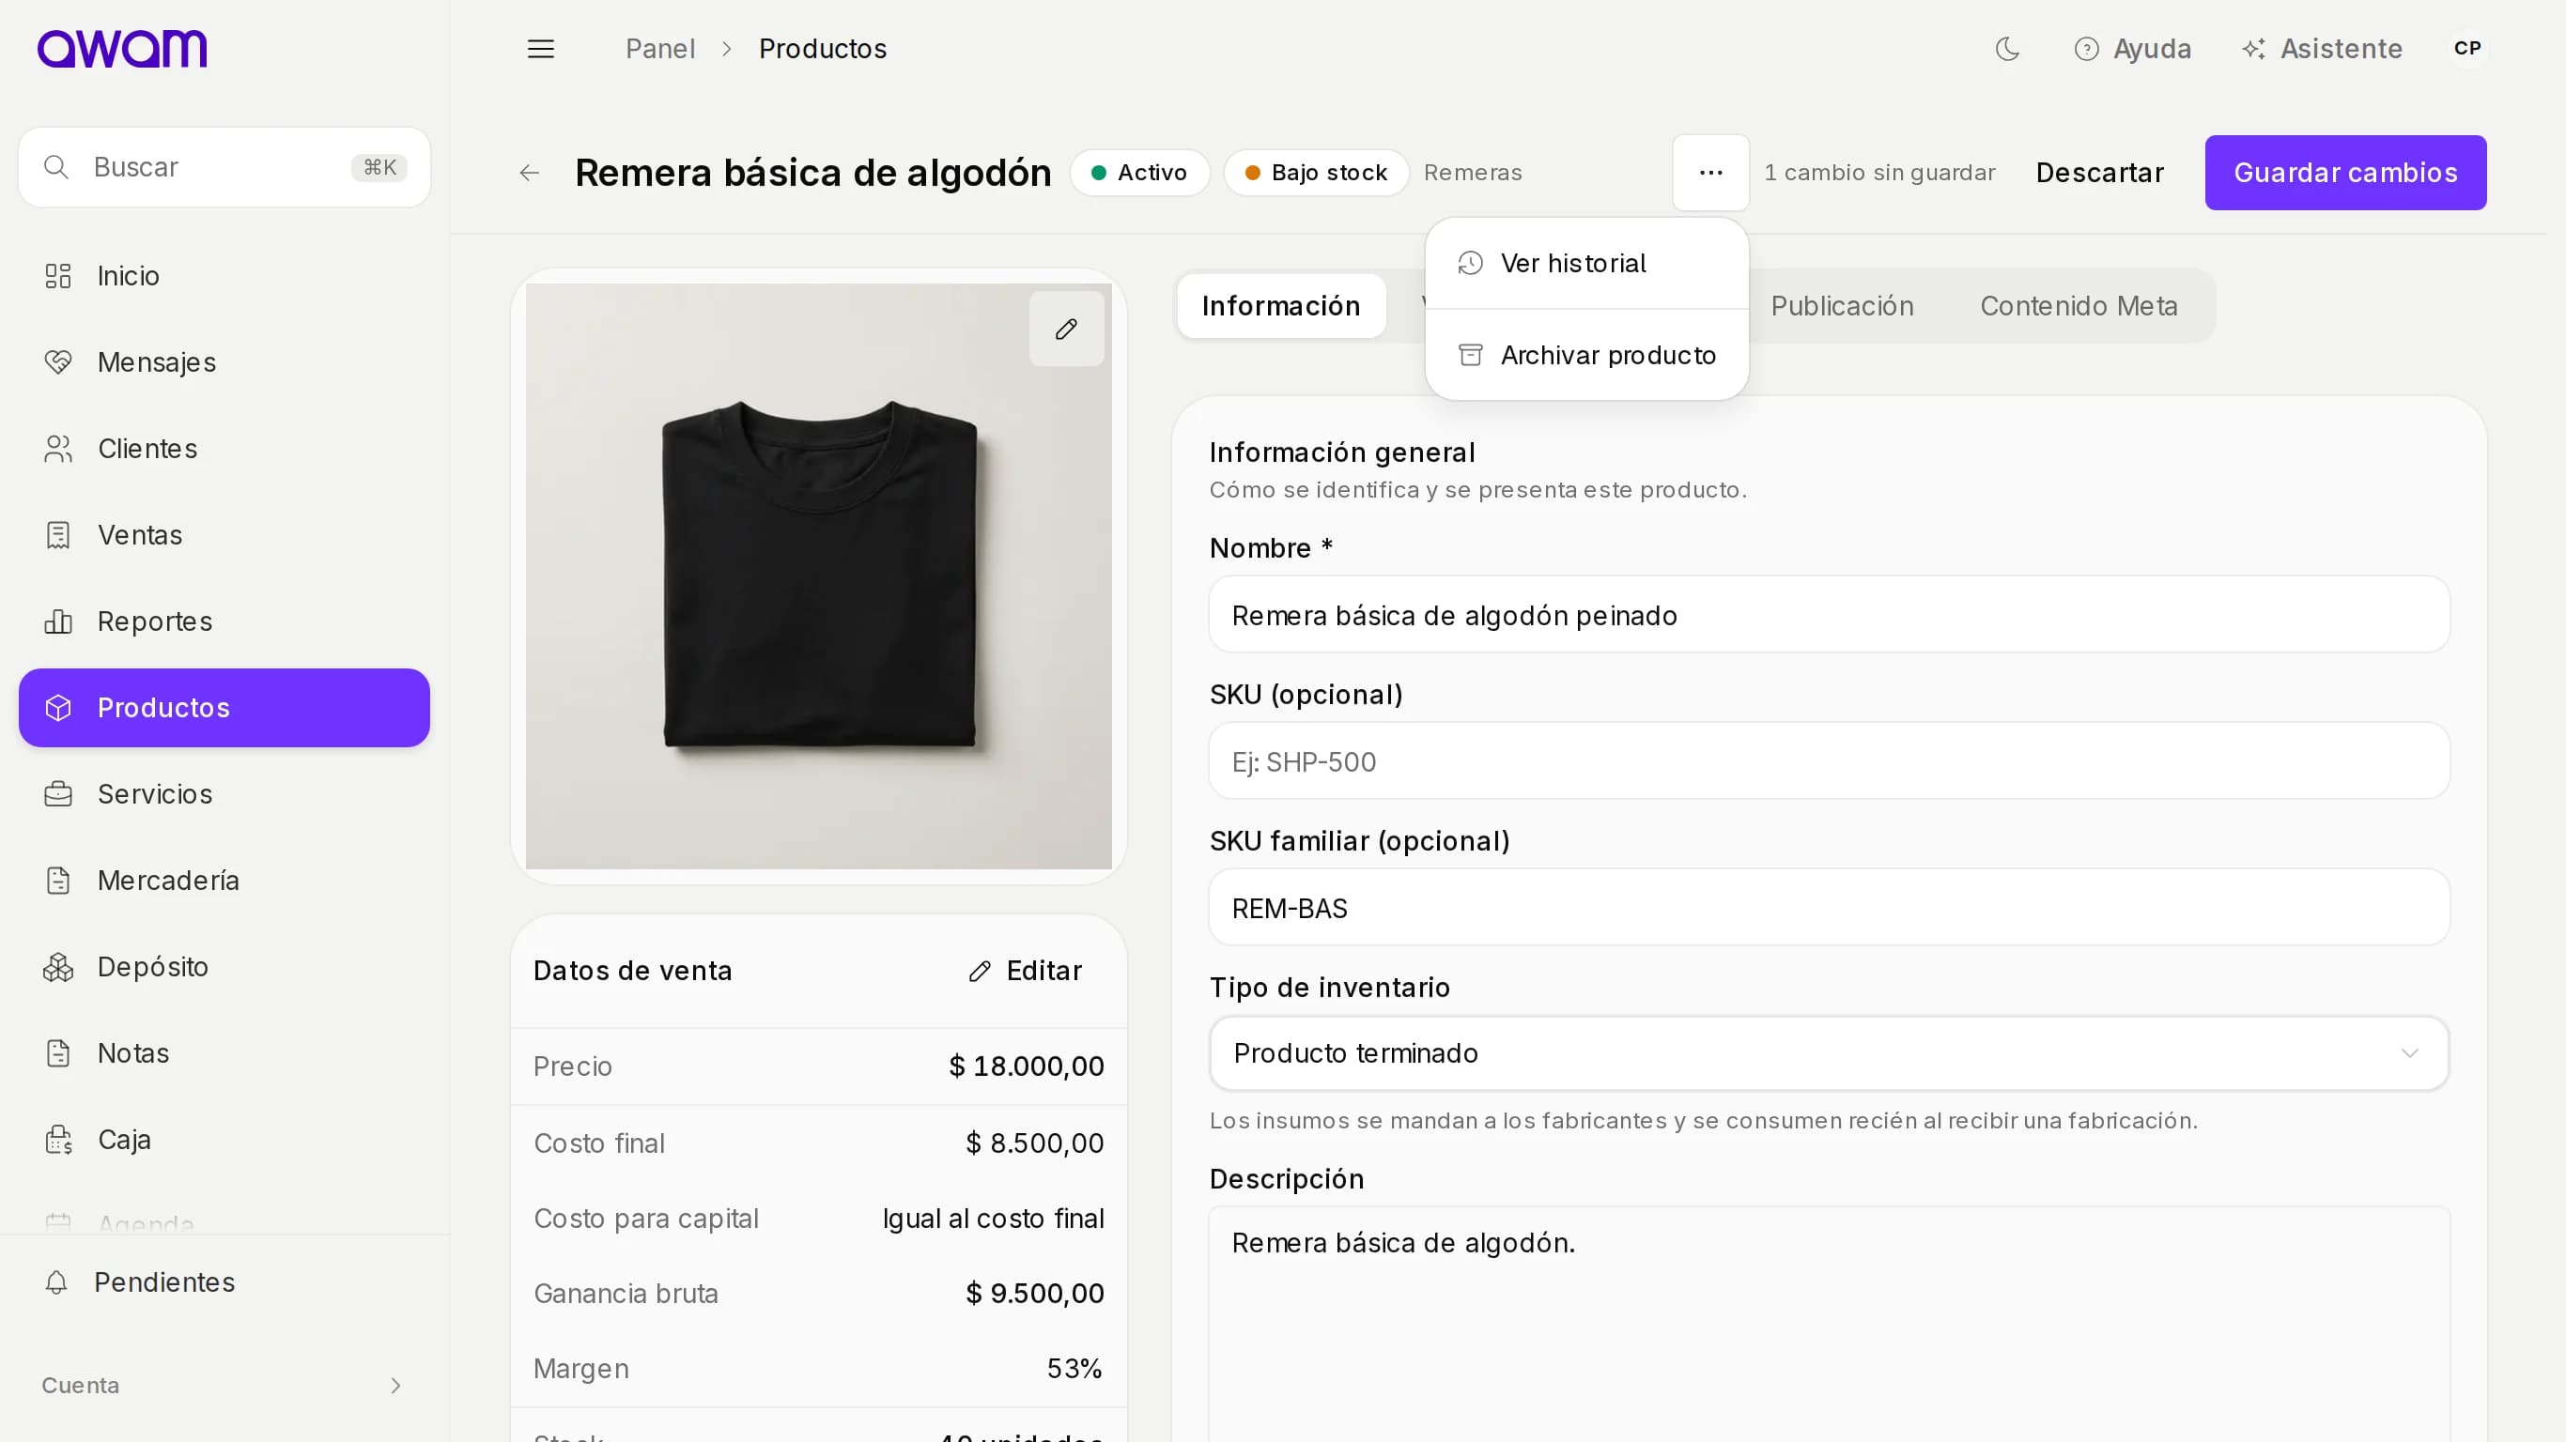Focus the Nombre input field
This screenshot has width=2566, height=1442.
[x=1829, y=616]
